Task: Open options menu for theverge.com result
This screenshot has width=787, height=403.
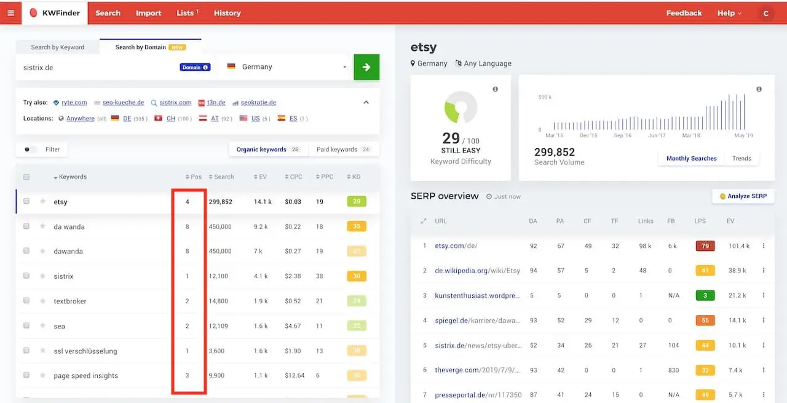Action: [x=764, y=370]
